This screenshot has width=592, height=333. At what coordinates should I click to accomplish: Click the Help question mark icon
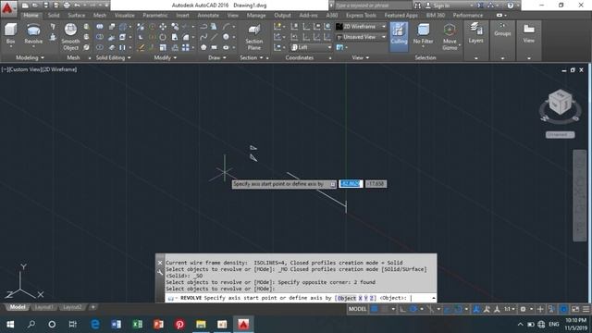511,6
